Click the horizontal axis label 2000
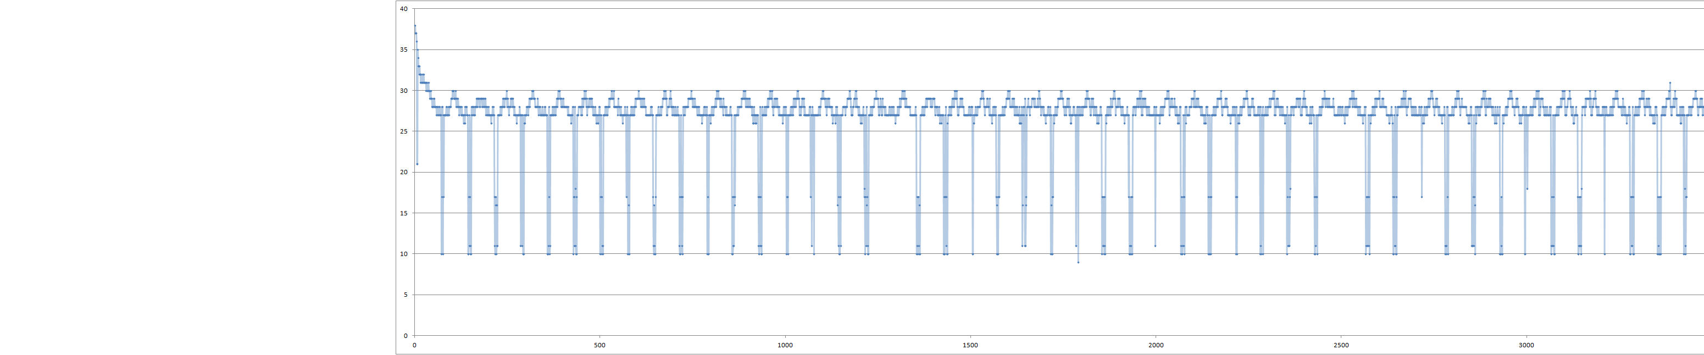 point(1156,345)
